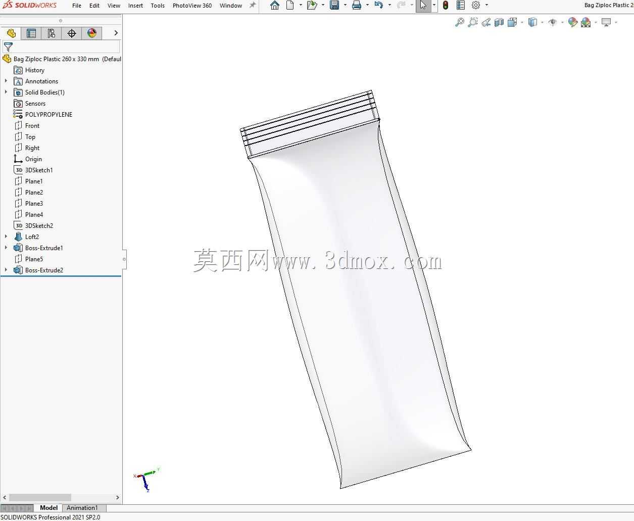The image size is (634, 521).
Task: Open the Options gear icon
Action: click(x=476, y=6)
